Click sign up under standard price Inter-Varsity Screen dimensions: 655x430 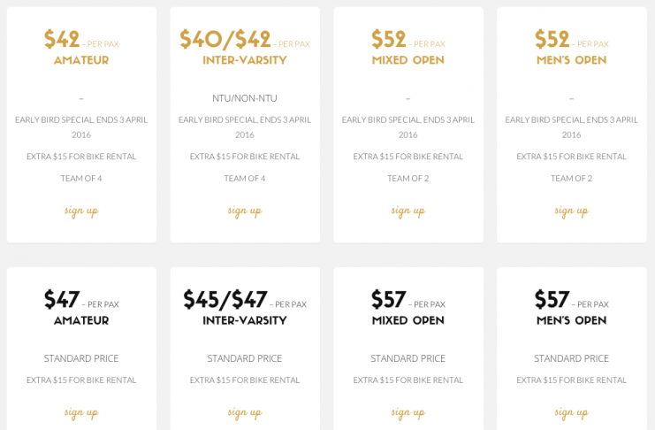(x=245, y=412)
